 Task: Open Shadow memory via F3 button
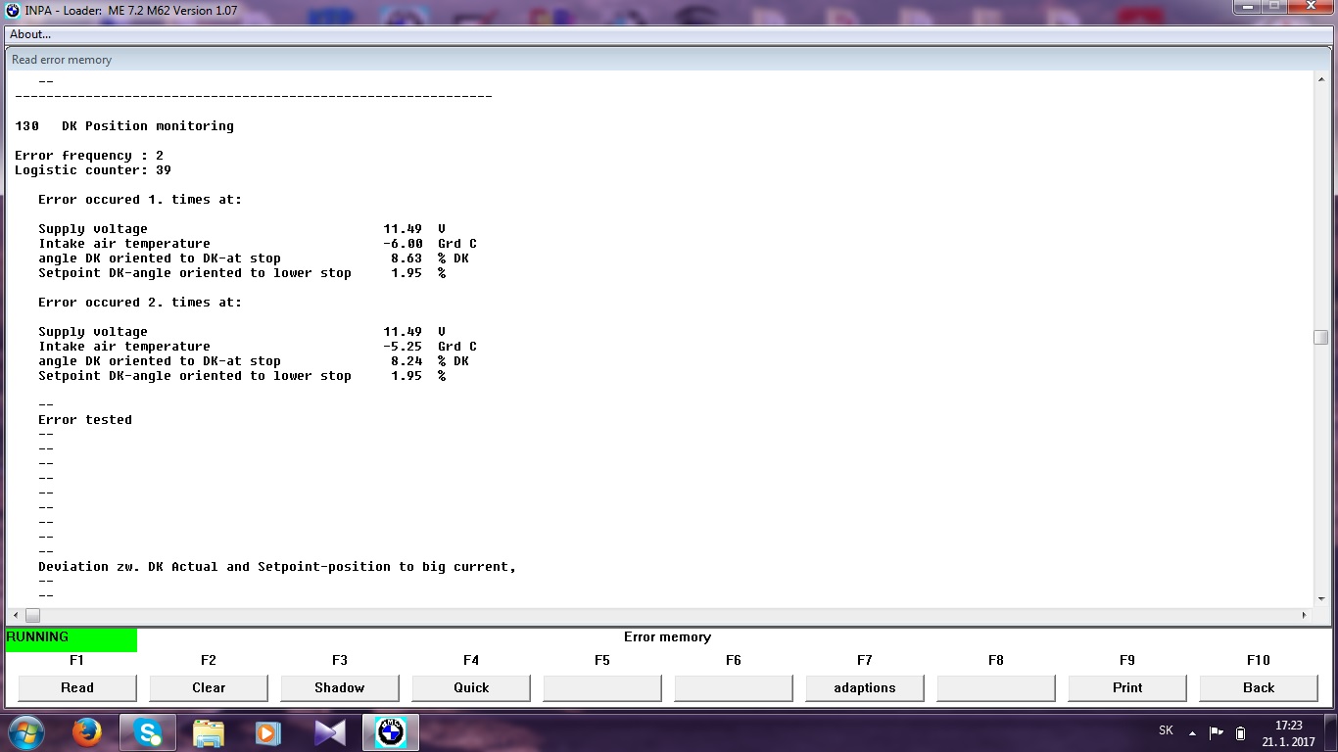[x=340, y=687]
